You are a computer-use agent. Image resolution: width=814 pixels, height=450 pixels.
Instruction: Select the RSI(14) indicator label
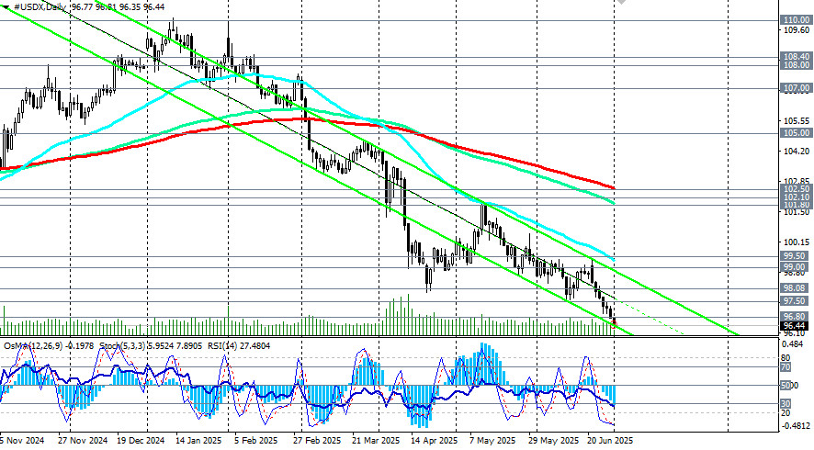tap(224, 345)
